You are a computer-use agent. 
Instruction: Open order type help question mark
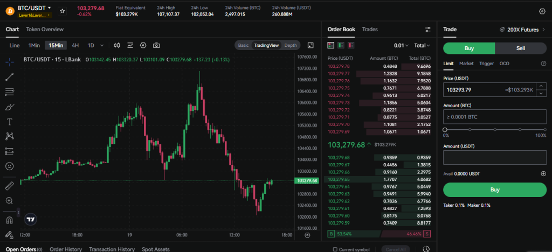[x=543, y=64]
